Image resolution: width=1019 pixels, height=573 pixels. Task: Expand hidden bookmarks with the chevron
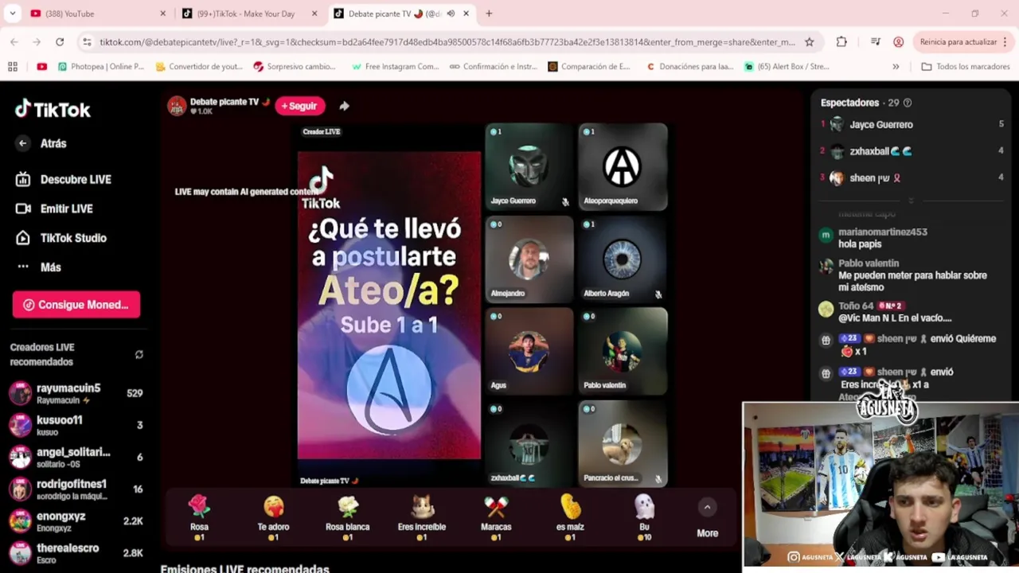pos(896,67)
